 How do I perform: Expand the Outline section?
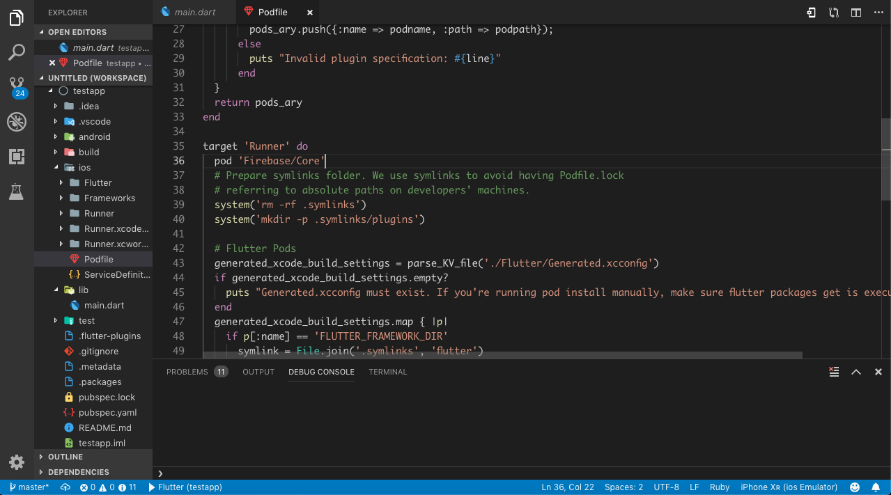[x=93, y=457]
